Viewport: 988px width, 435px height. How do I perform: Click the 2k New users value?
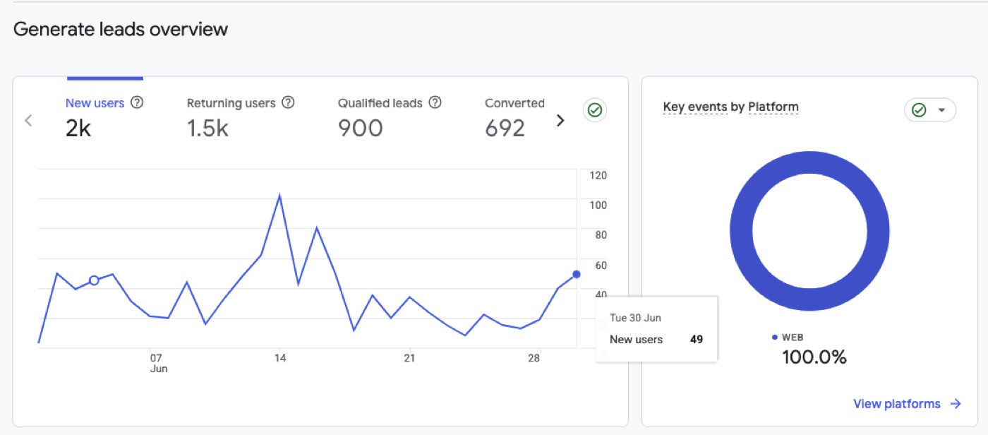pyautogui.click(x=78, y=128)
